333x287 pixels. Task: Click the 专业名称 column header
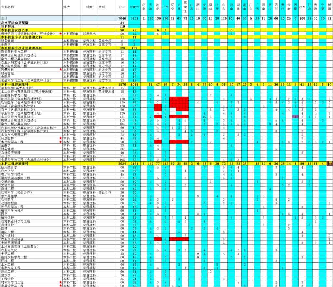pyautogui.click(x=7, y=7)
